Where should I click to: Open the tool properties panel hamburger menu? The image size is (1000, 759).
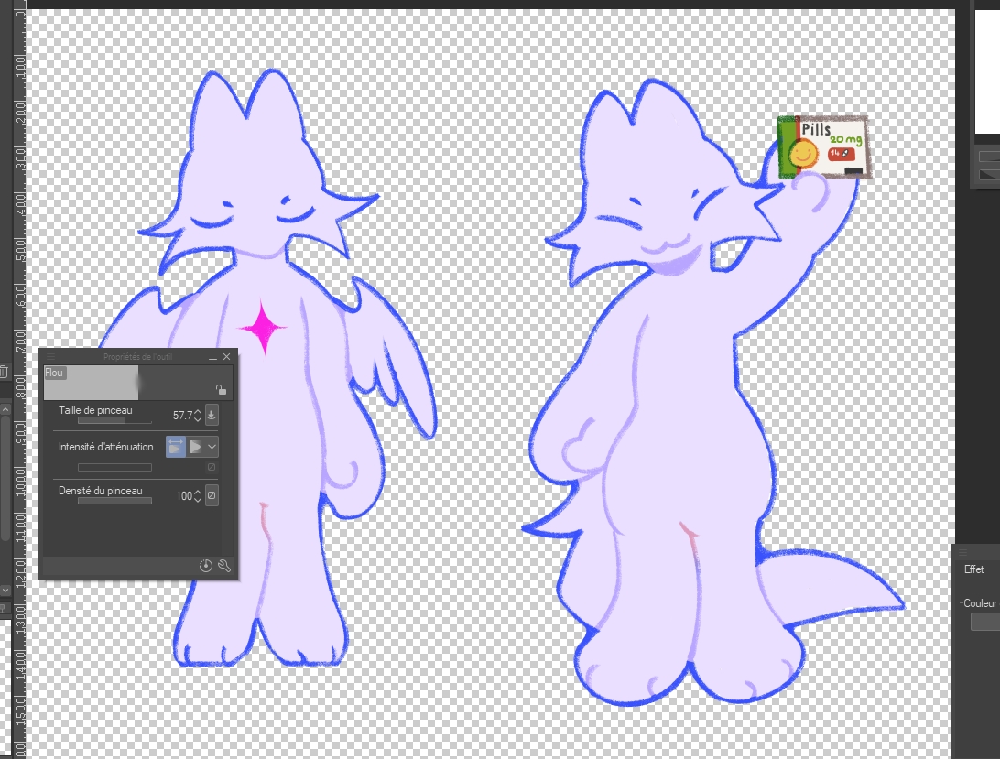[51, 357]
